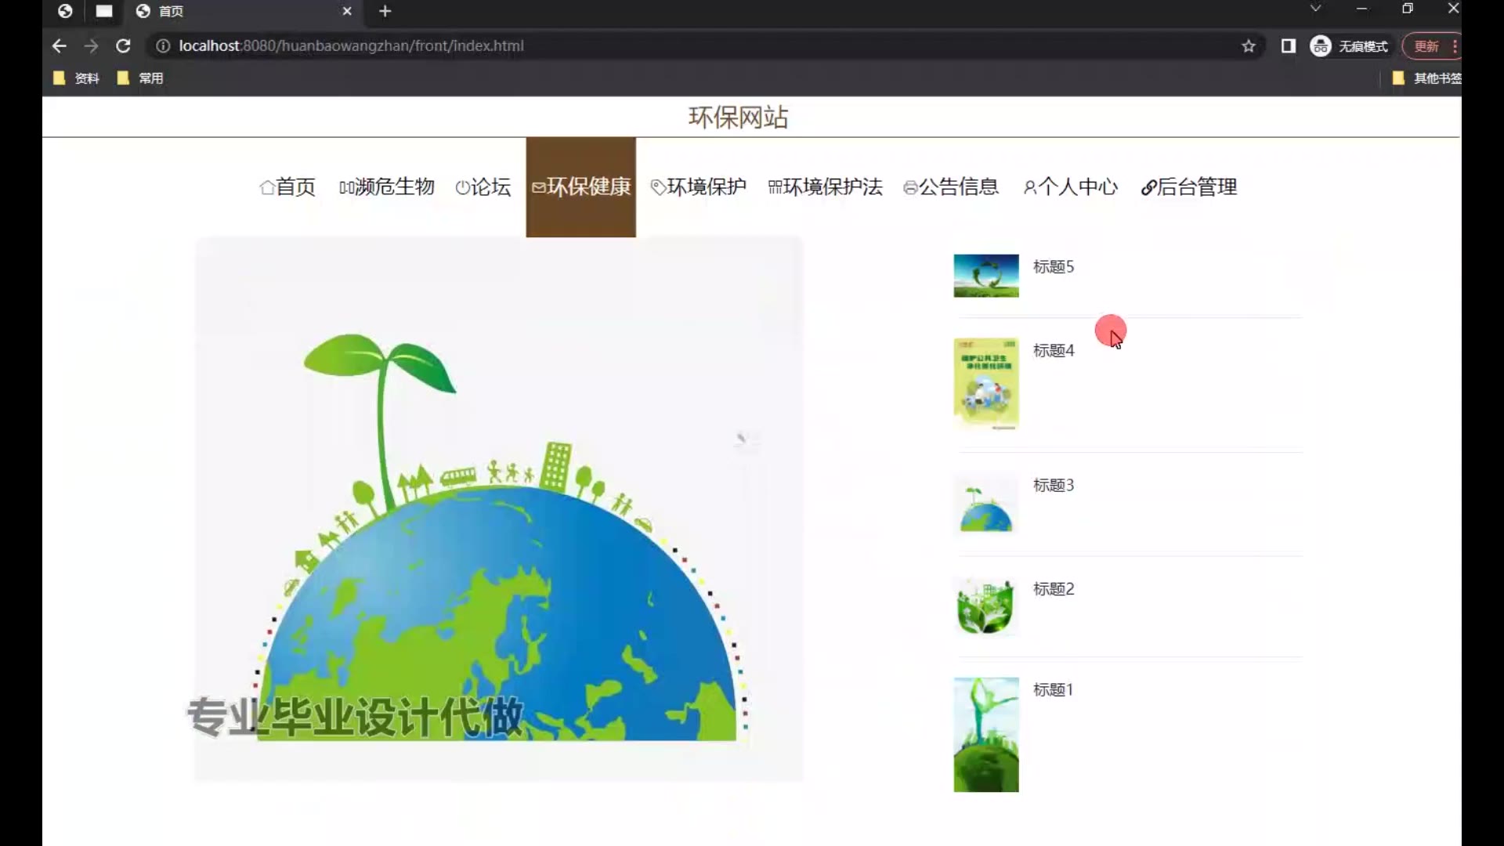The height and width of the screenshot is (846, 1504).
Task: Open the 环境保护法 navigation item
Action: point(825,187)
